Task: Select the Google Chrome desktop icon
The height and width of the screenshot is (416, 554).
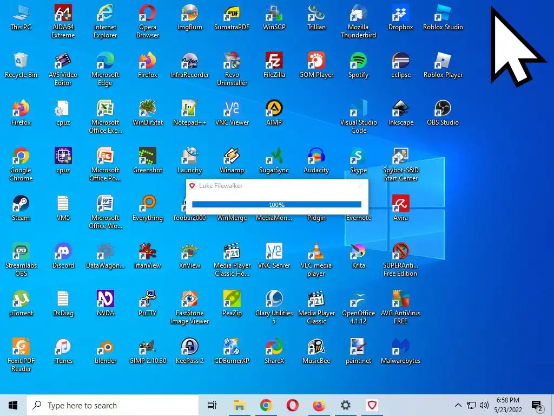Action: pos(21,165)
